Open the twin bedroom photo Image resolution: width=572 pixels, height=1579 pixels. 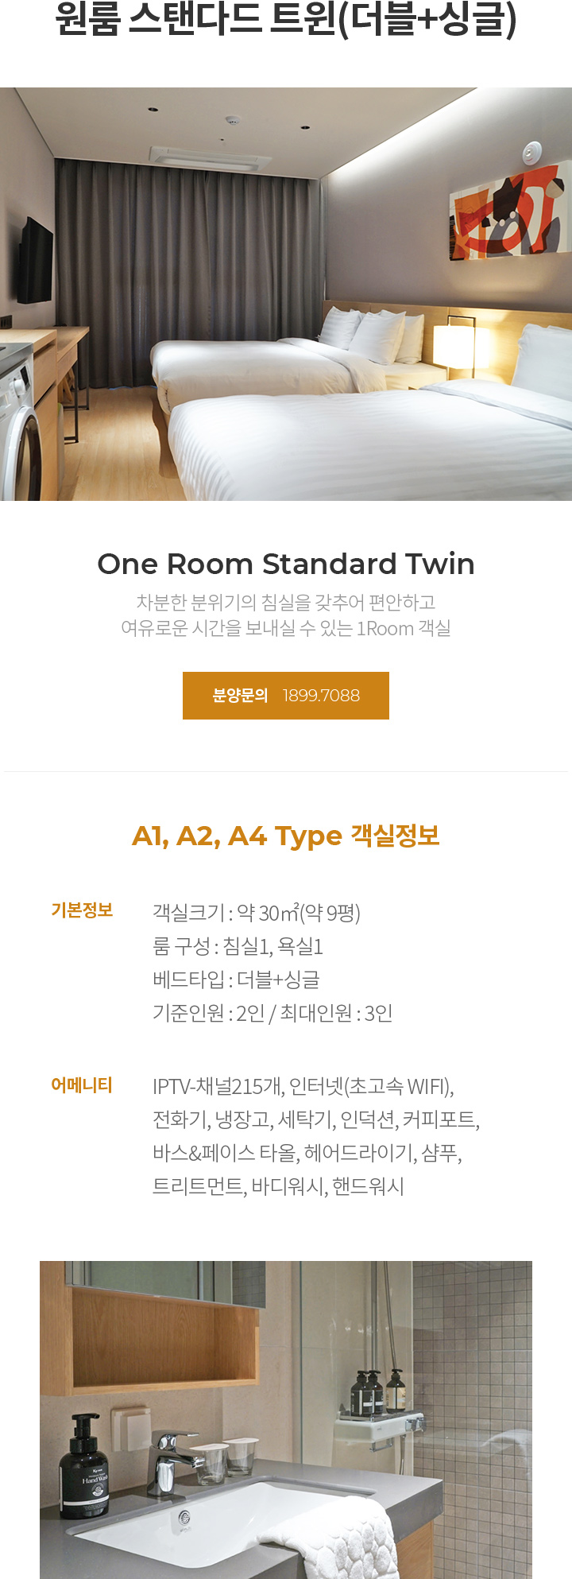pos(286,294)
